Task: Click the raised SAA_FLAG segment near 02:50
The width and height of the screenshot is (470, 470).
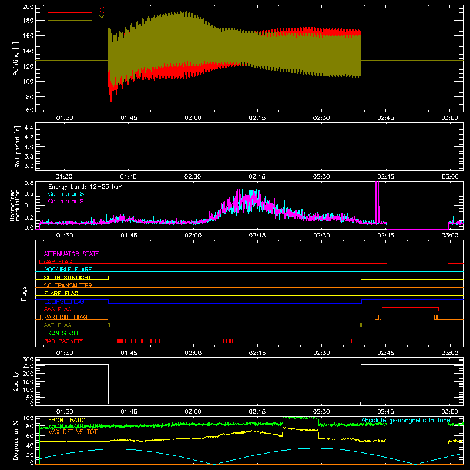Action: tap(410, 307)
